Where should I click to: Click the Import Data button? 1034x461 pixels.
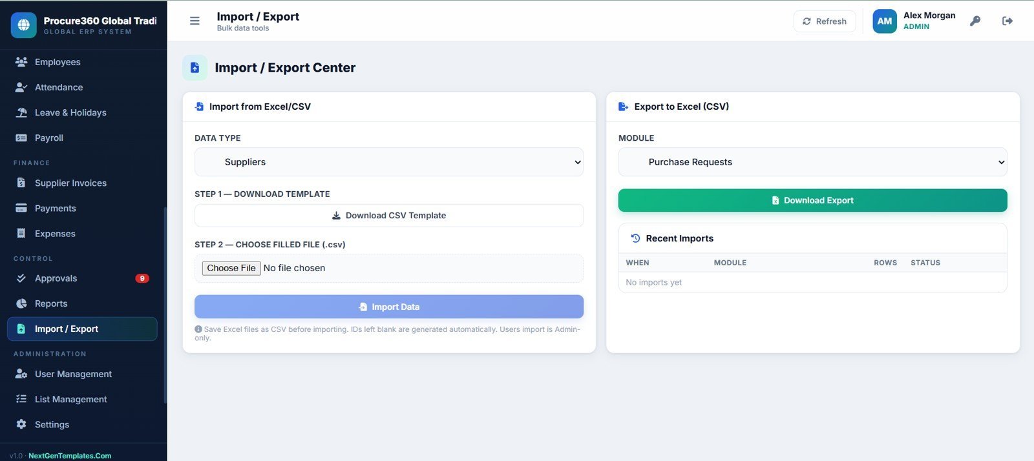click(x=389, y=307)
